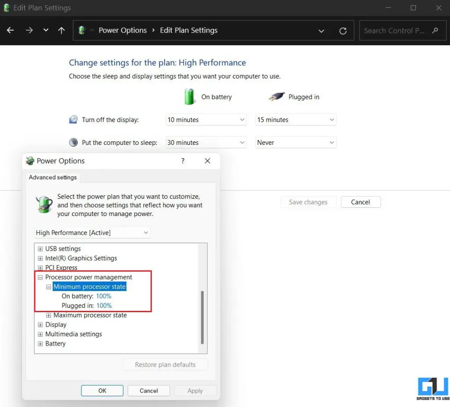Collapse the Processor power management section
Viewport: 450px width, 407px height.
[40, 277]
